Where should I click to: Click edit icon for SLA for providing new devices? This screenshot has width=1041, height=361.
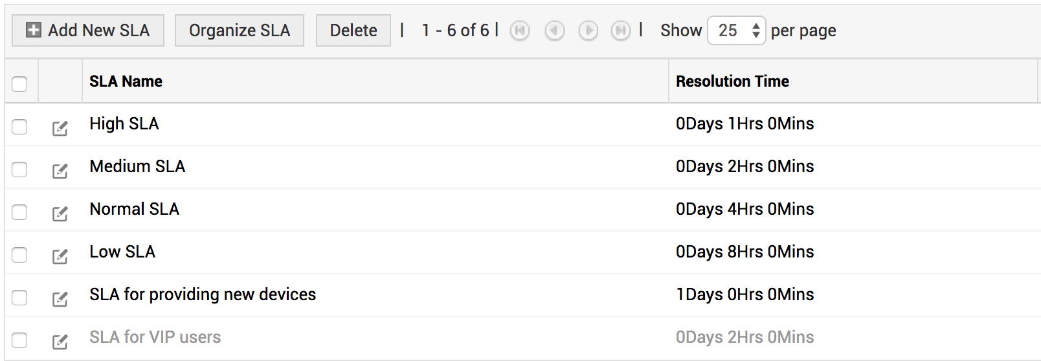coord(60,299)
